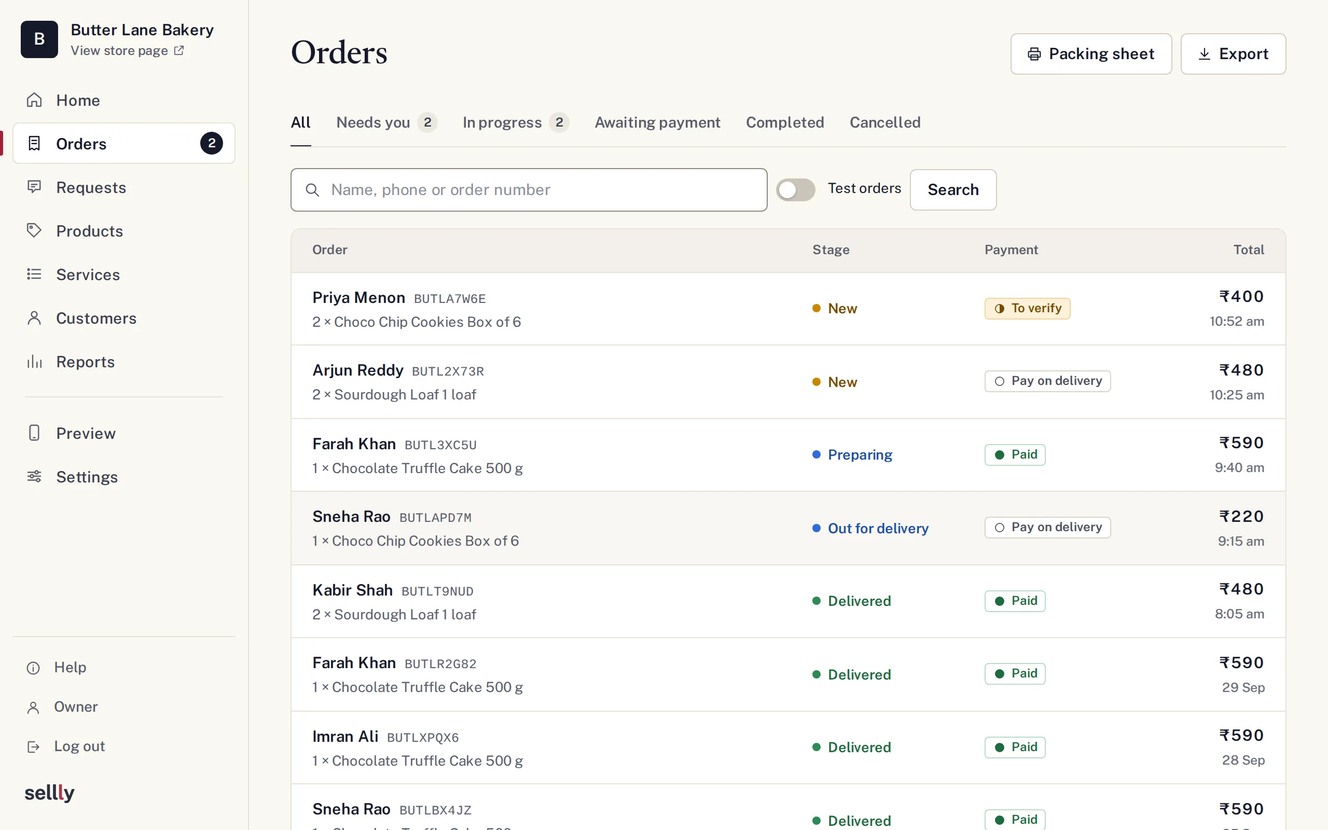The image size is (1328, 830).
Task: Select the Awaiting payment tab
Action: 657,122
